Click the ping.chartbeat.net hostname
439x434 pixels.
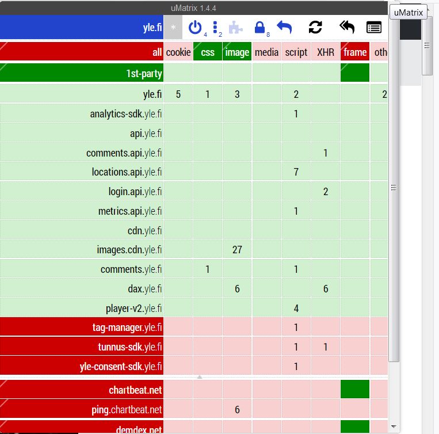point(82,409)
